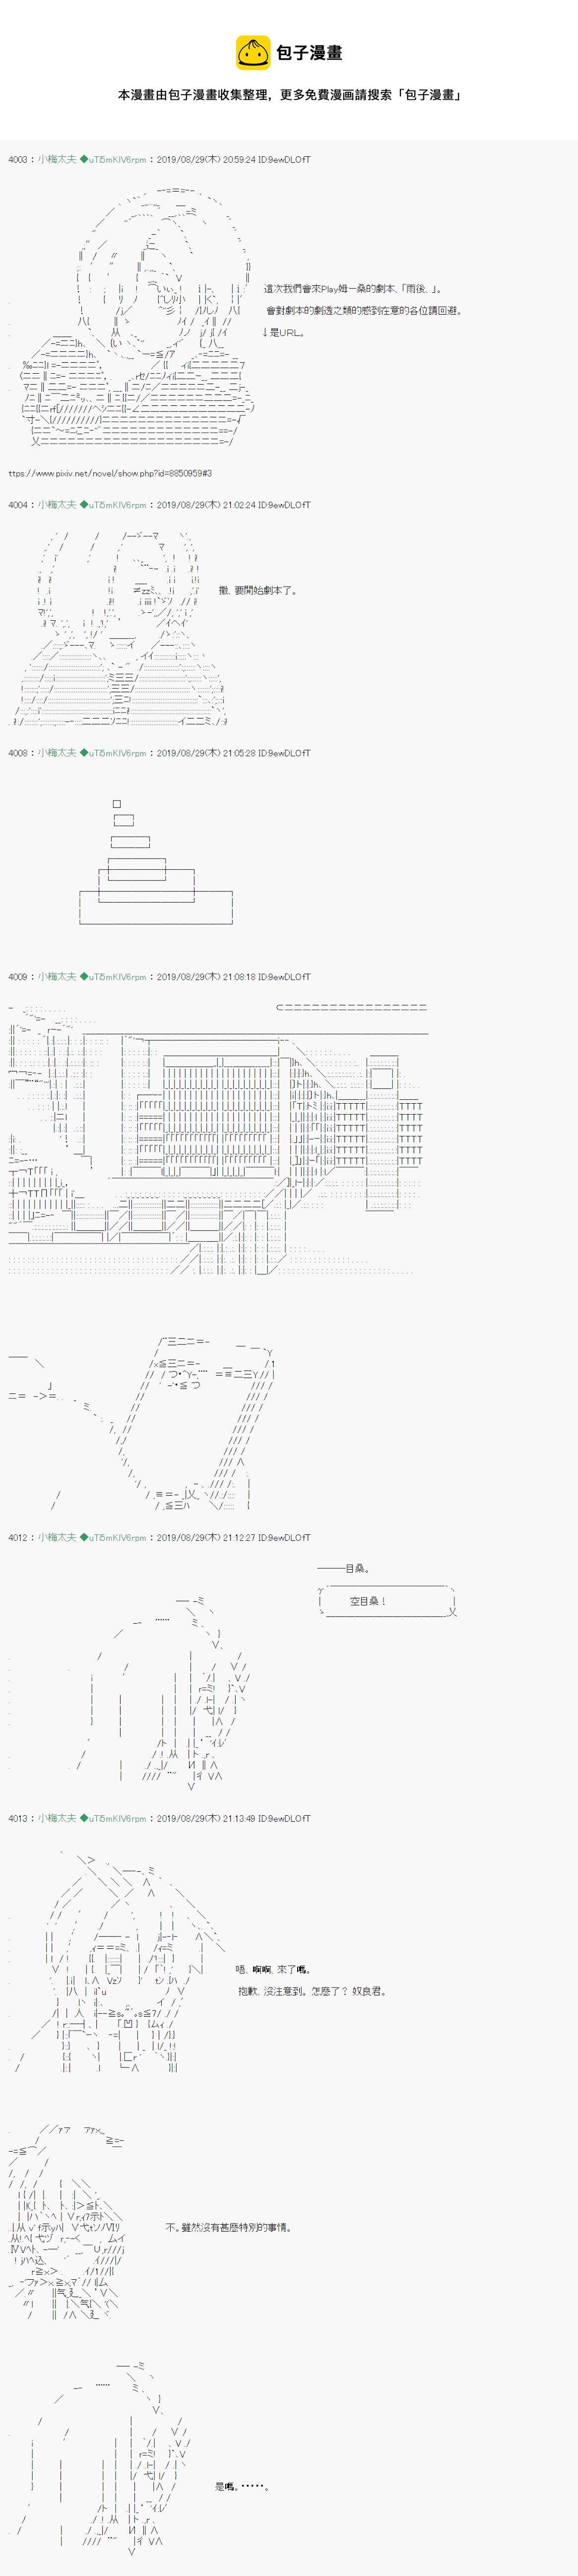Click author 小梅太夫 in post 4013
This screenshot has height=2576, width=578.
coord(56,1818)
